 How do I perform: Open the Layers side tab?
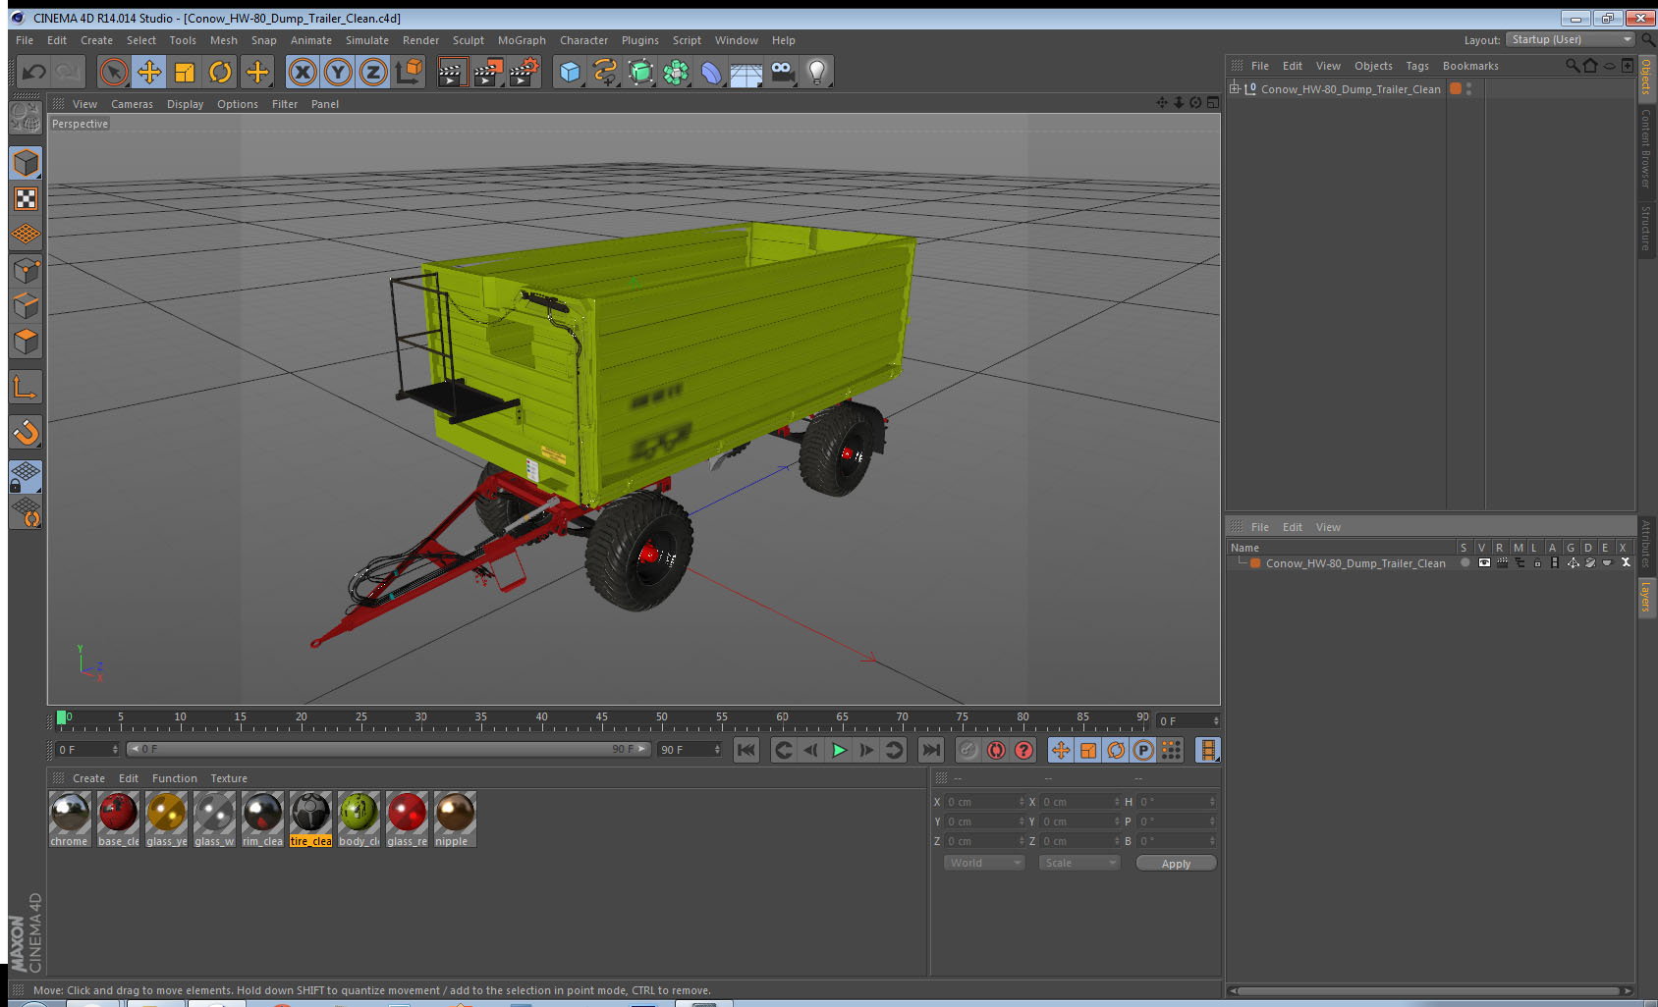(x=1646, y=596)
